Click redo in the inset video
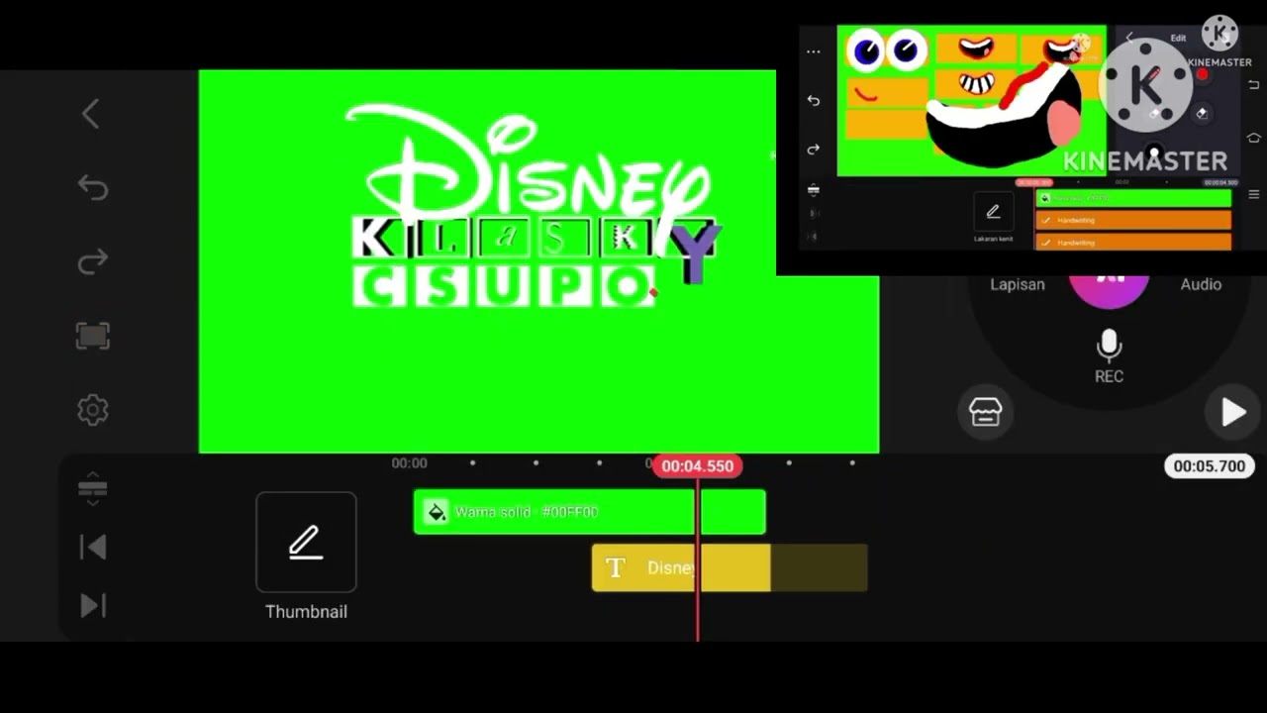Viewport: 1267px width, 713px height. click(x=814, y=150)
